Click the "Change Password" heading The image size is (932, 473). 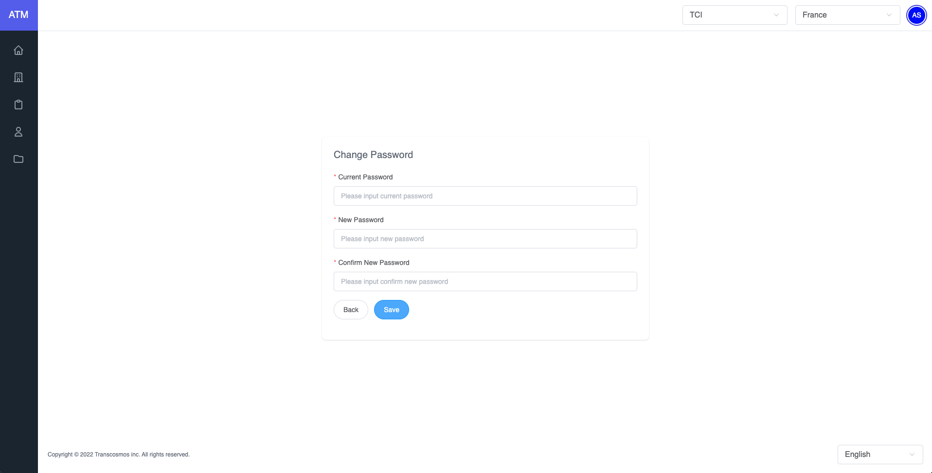(x=373, y=155)
